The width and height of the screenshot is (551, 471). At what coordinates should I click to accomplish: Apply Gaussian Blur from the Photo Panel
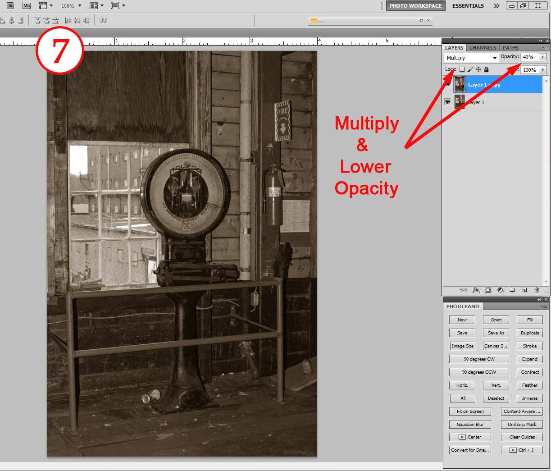coord(470,424)
